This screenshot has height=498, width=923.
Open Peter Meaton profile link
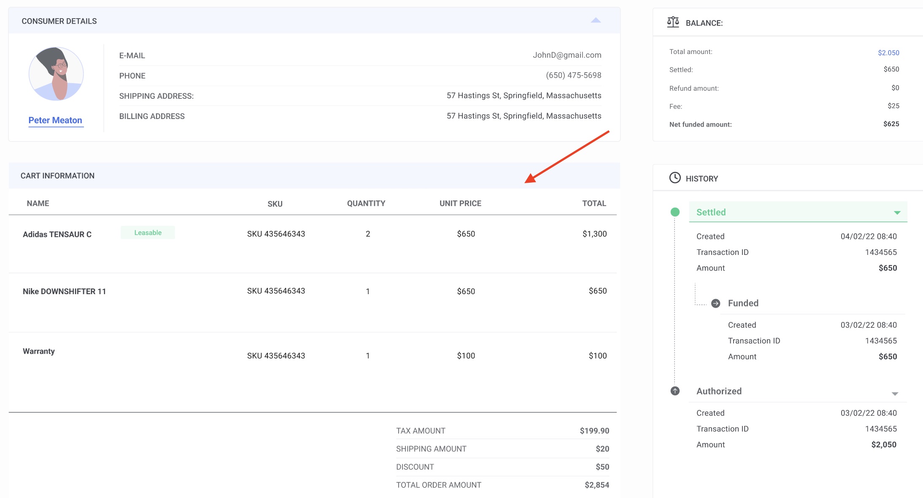[x=55, y=120]
